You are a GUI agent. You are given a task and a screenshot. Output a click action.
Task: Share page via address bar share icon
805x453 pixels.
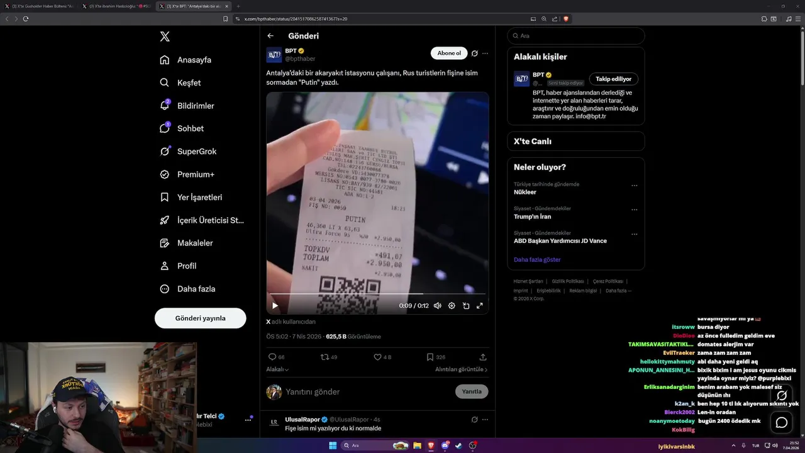pos(555,19)
